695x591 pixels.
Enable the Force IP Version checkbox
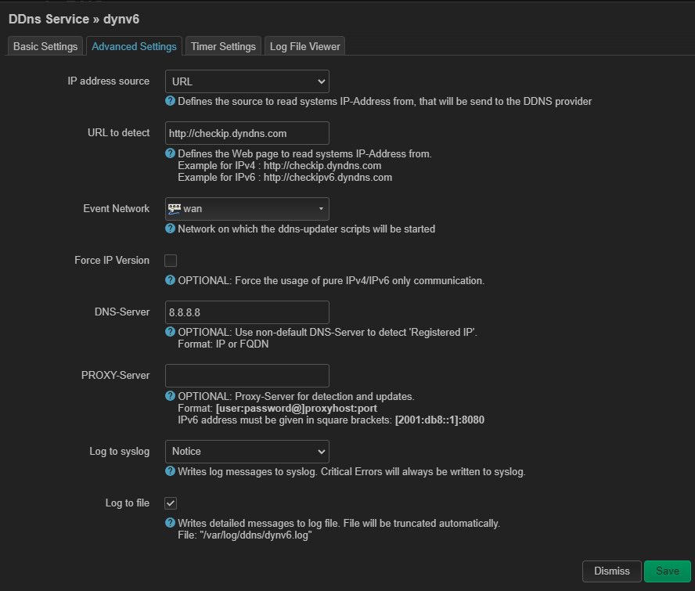point(171,261)
